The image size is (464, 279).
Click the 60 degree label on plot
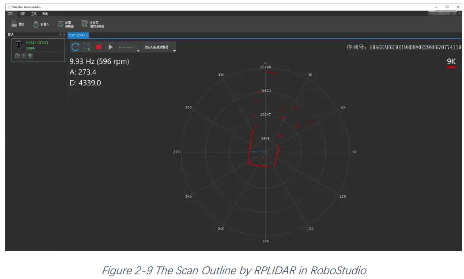pyautogui.click(x=343, y=108)
